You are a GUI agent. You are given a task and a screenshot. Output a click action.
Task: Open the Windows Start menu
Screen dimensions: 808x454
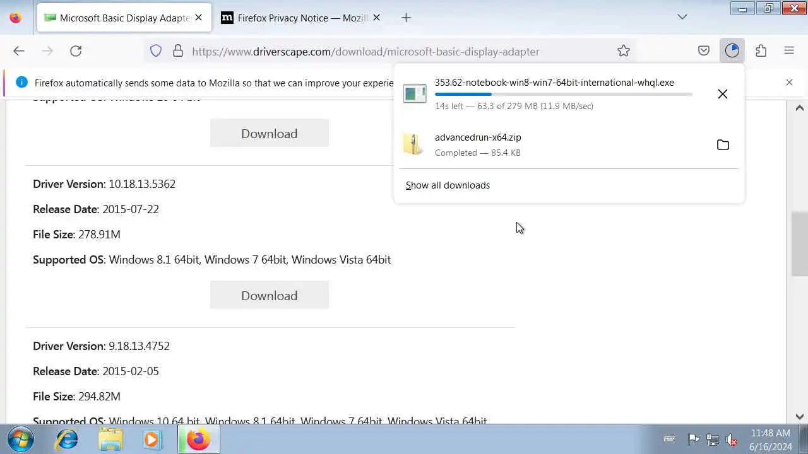coord(20,439)
